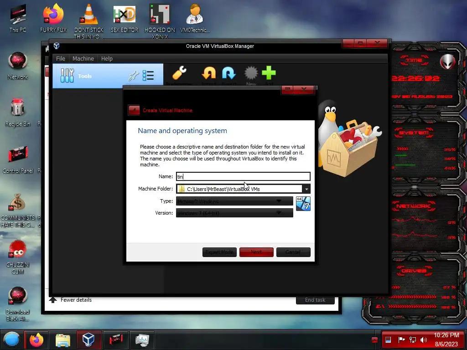Viewport: 467px width, 350px height.
Task: Click the Expert Mode button
Action: [x=219, y=252]
